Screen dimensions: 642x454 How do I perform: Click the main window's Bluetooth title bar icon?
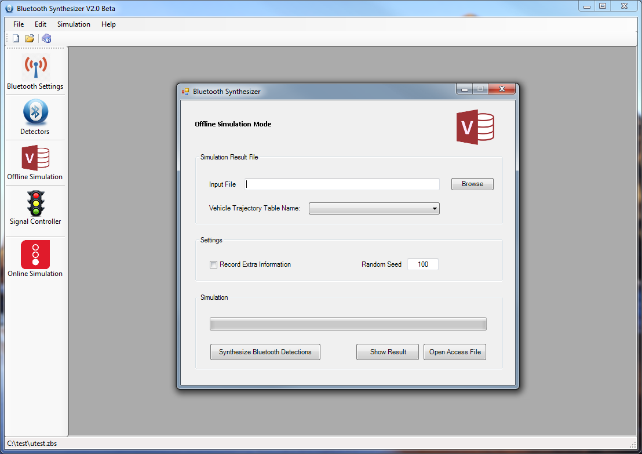[9, 9]
